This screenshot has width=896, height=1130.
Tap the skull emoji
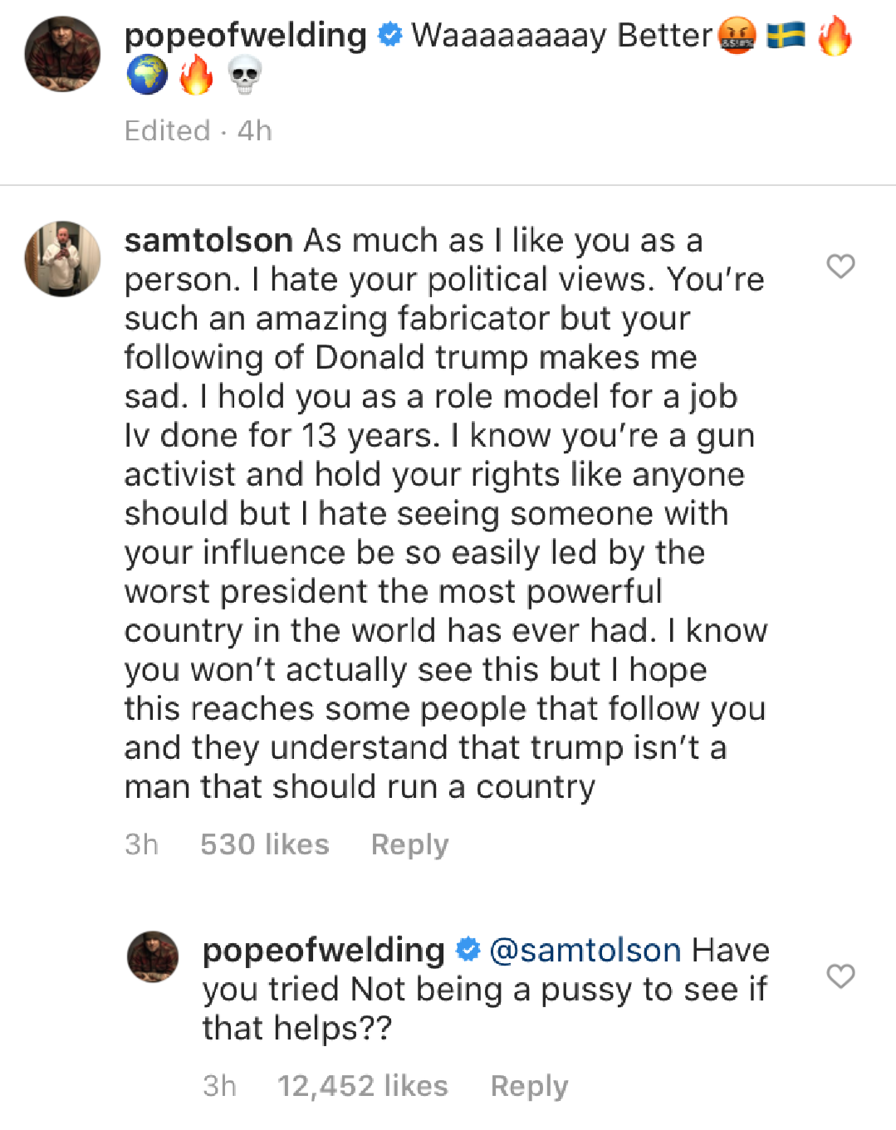pos(245,76)
